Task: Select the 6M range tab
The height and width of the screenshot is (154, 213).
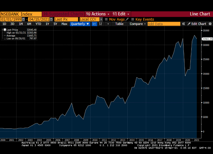Action: [29, 24]
